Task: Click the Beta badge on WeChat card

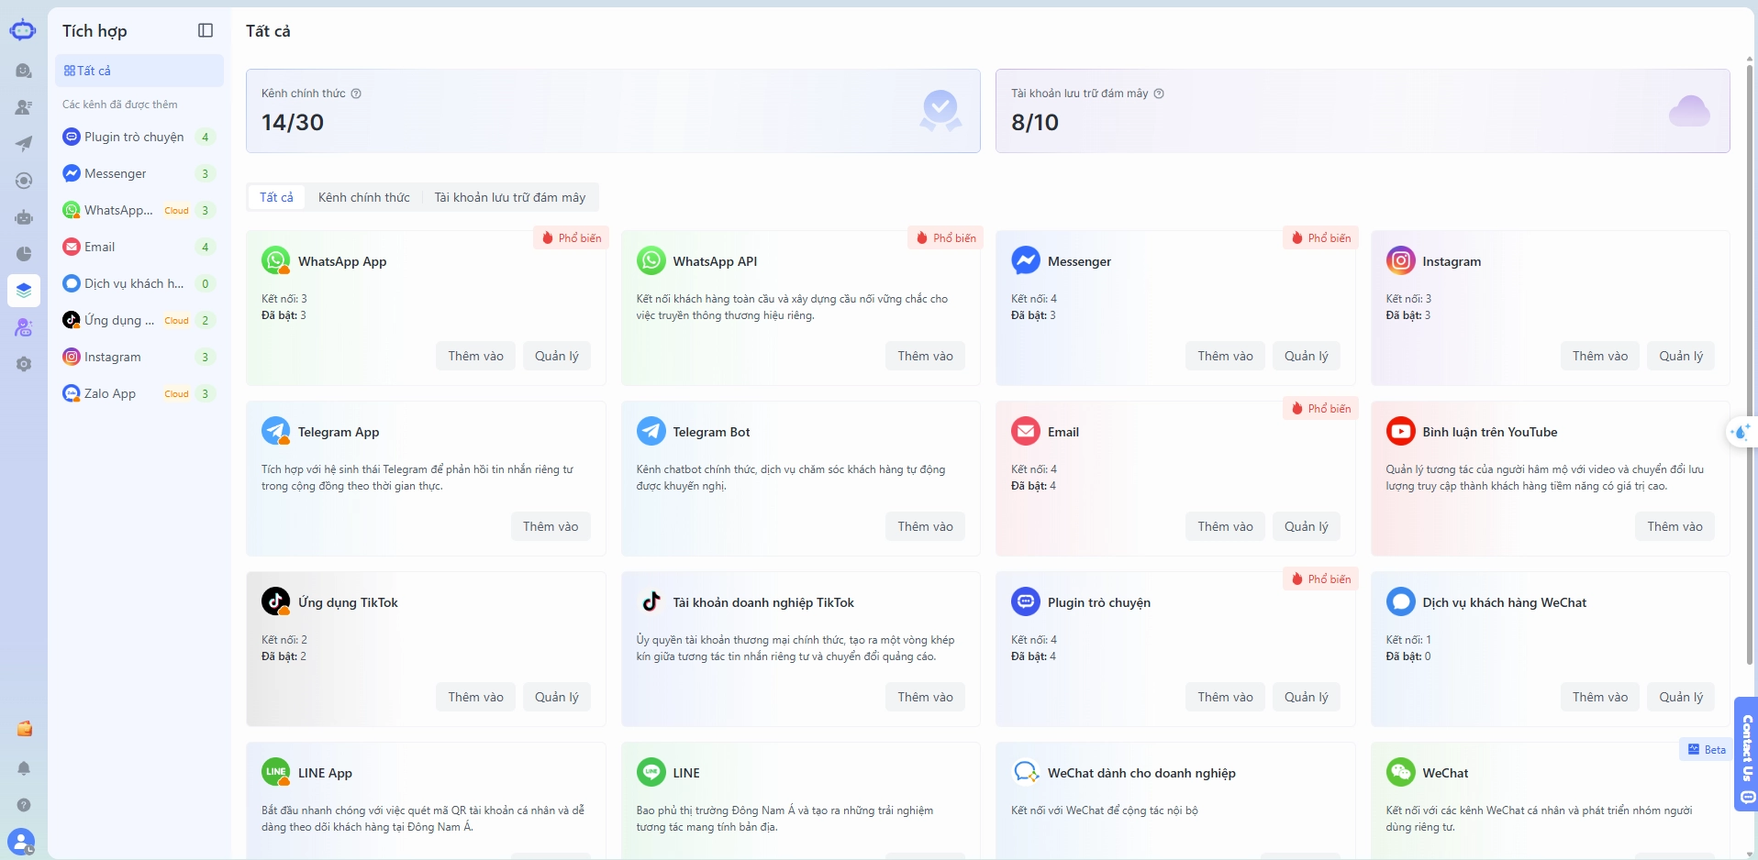Action: (x=1706, y=749)
